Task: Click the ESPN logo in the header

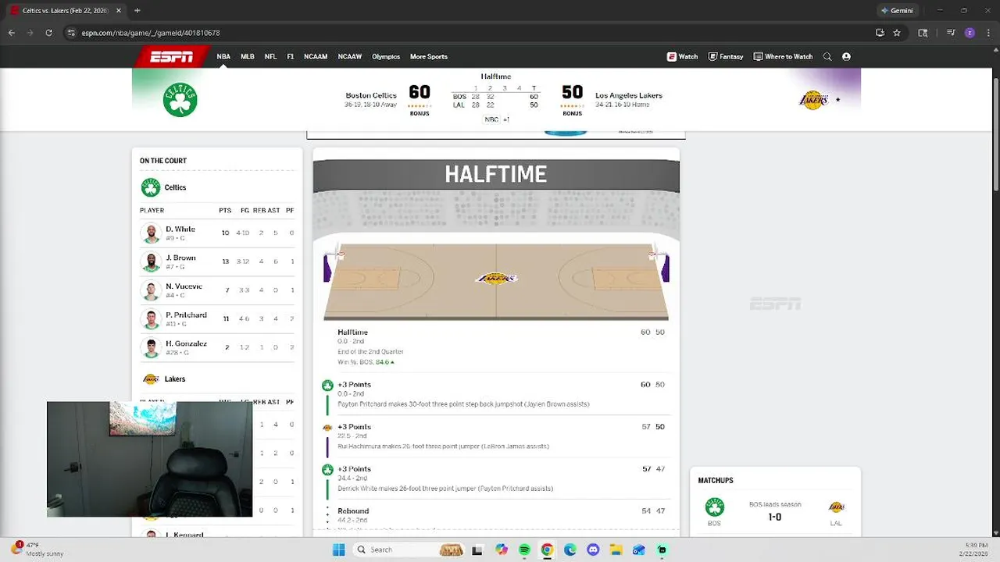Action: click(x=172, y=56)
